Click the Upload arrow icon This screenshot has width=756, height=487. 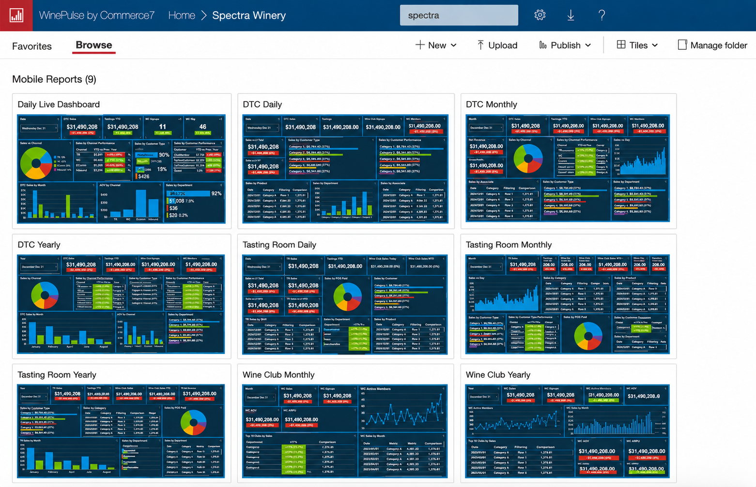click(480, 45)
